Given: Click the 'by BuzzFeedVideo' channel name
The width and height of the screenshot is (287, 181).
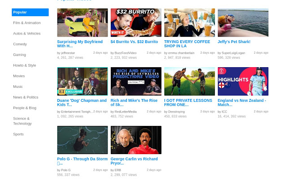Looking at the screenshot, I should [124, 53].
